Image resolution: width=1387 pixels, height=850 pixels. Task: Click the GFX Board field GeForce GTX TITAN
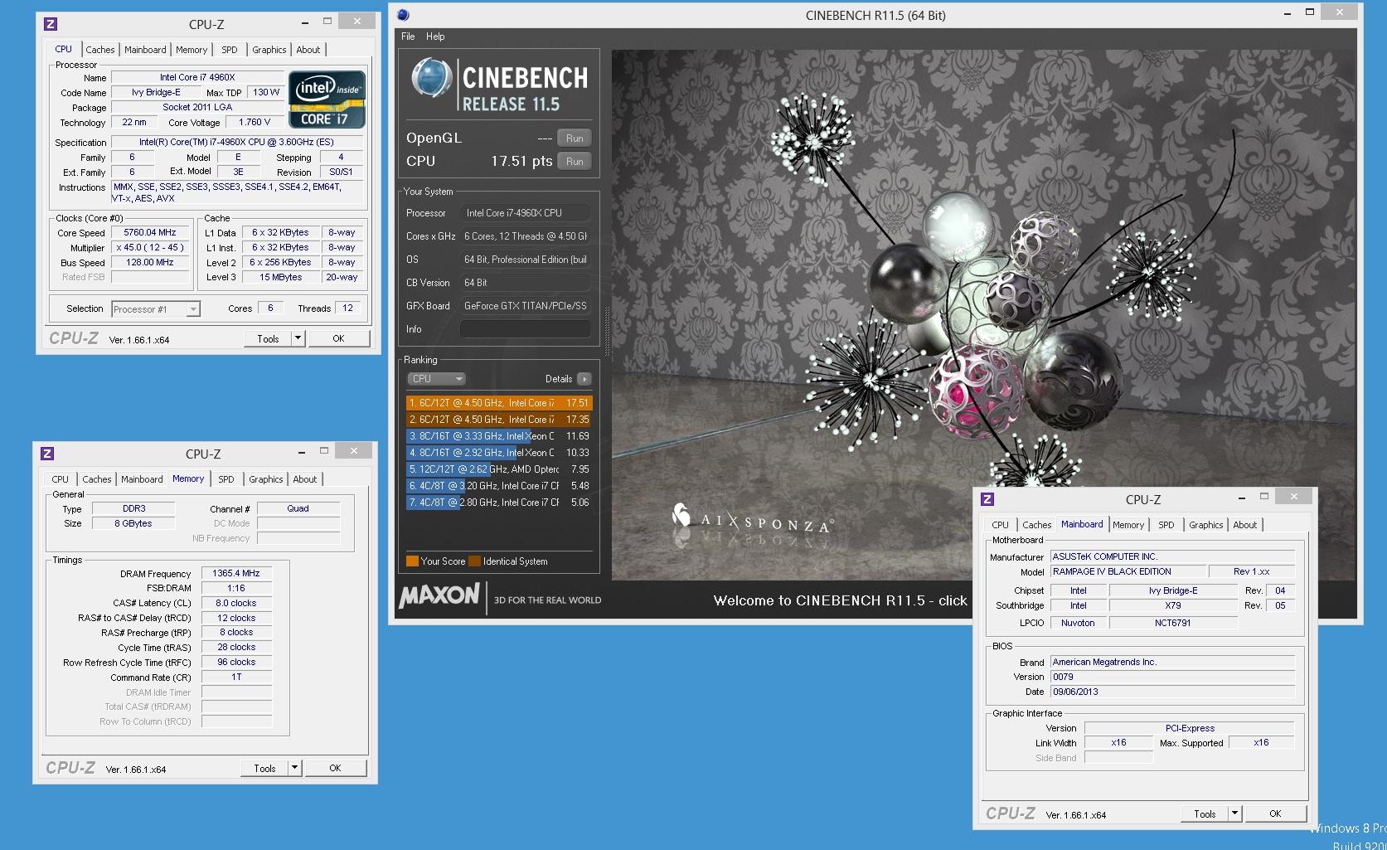[x=526, y=306]
